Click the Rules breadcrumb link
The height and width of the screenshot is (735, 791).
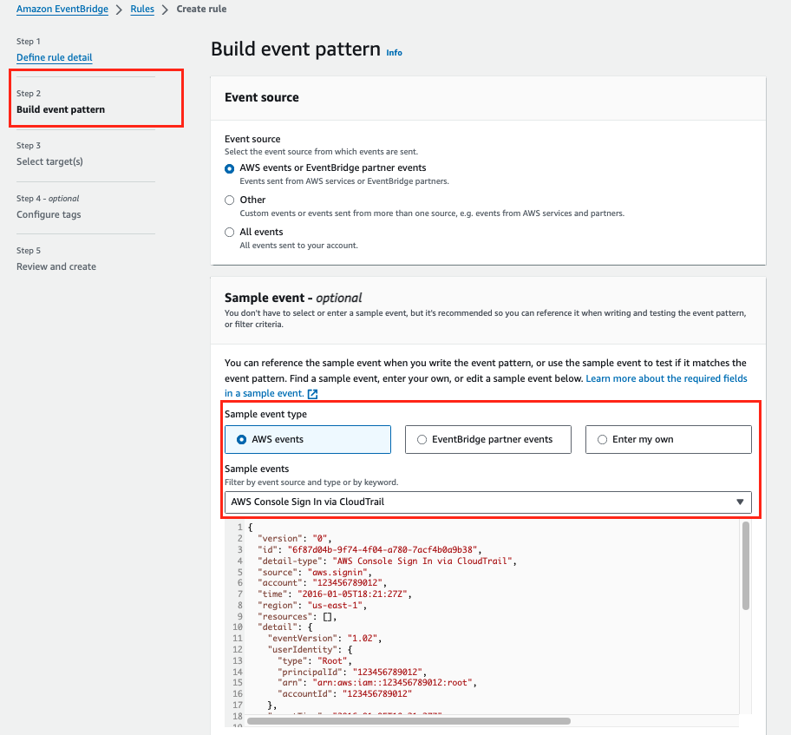[141, 9]
